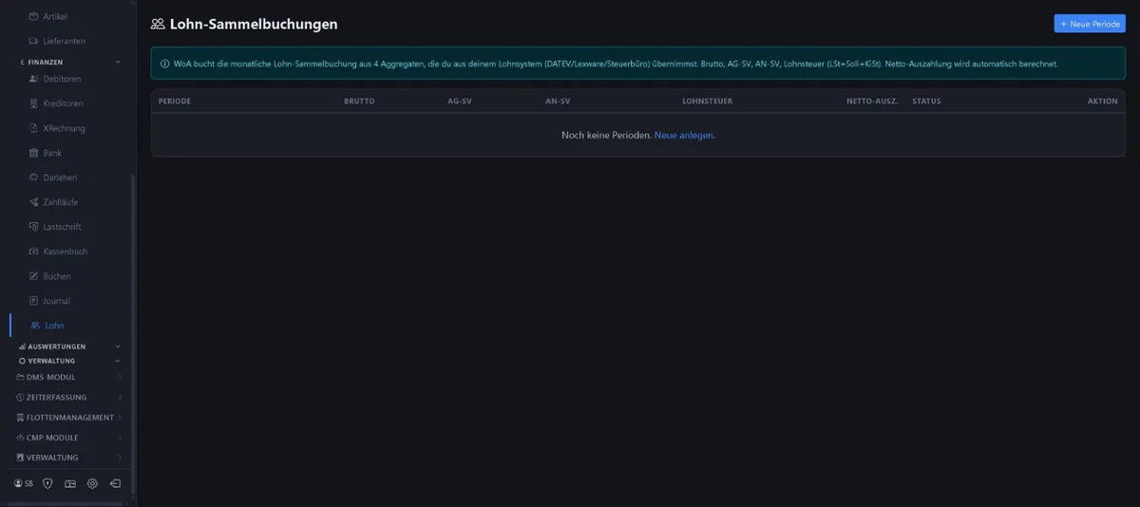The height and width of the screenshot is (507, 1140).
Task: Click the Darlehen icon in sidebar
Action: click(x=33, y=178)
